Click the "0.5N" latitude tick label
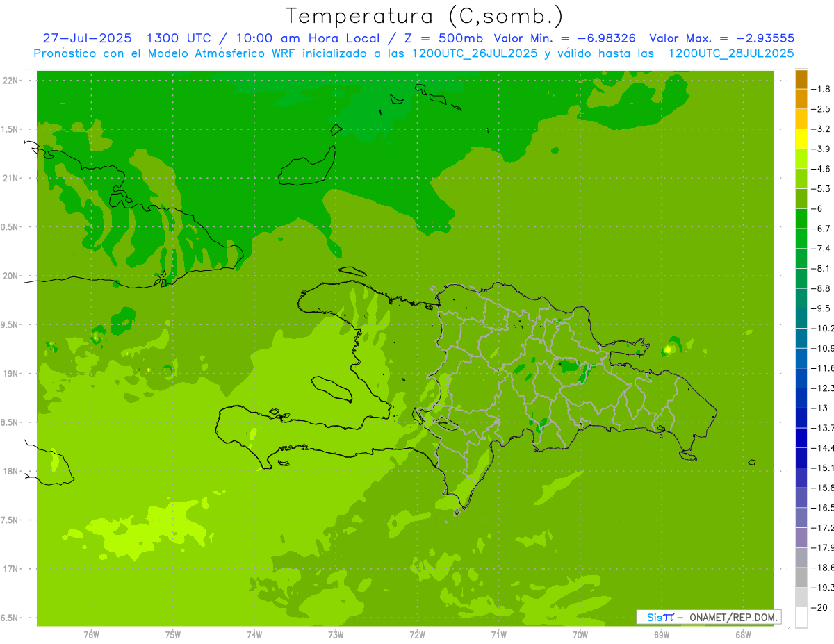Screen dimensions: 834x644 (10, 226)
